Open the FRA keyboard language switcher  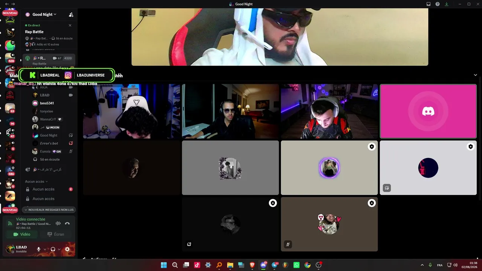click(x=440, y=265)
